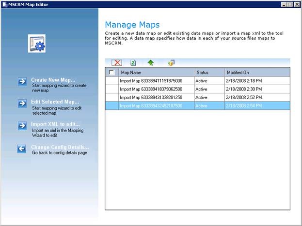Click the blue arrow beside Create New Map

[22, 82]
